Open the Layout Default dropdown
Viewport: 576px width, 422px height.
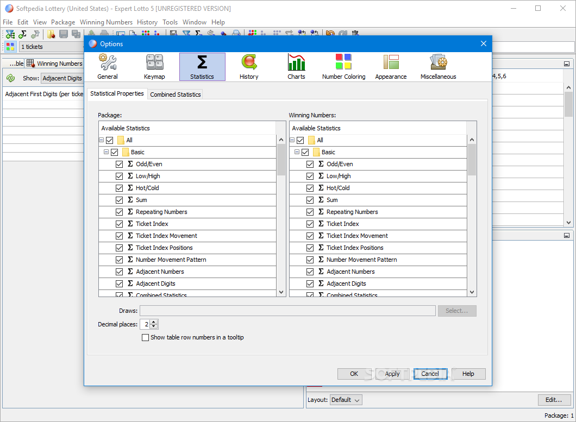[x=346, y=400]
